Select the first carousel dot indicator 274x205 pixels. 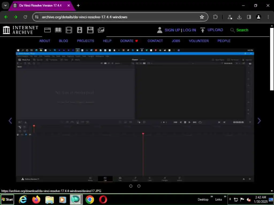point(131,186)
